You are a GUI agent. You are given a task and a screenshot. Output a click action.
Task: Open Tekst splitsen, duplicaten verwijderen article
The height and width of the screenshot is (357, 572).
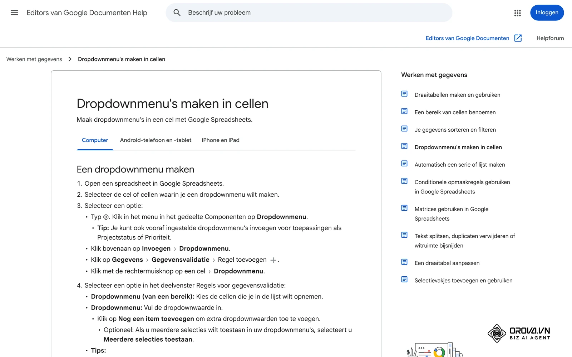pos(465,241)
